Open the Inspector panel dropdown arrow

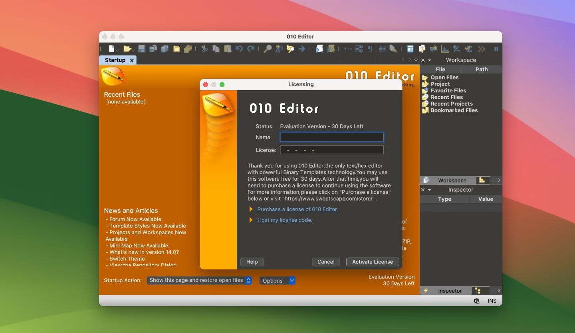pos(430,190)
